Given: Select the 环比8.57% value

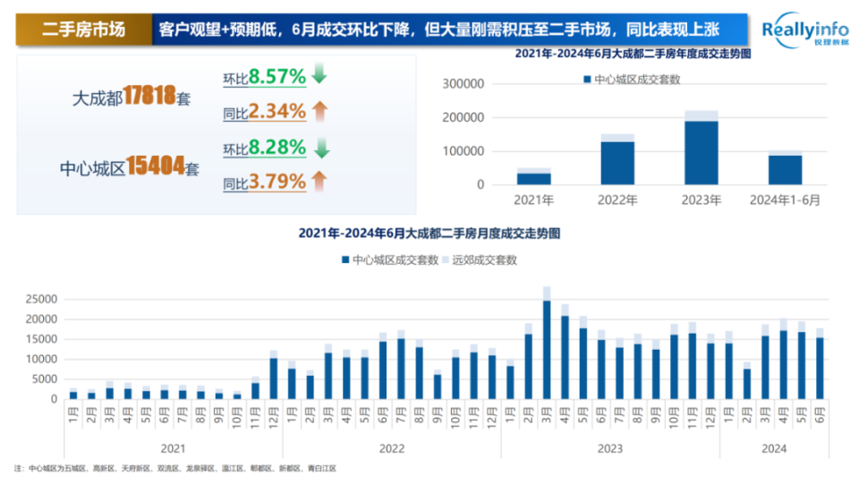Looking at the screenshot, I should (264, 77).
